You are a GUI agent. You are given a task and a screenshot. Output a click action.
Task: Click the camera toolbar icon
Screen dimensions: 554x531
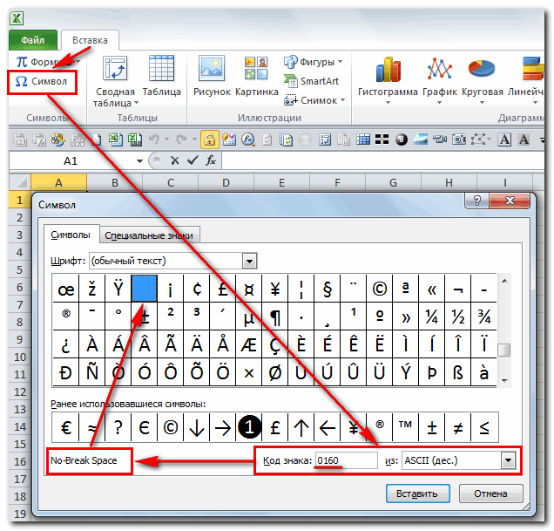point(458,140)
